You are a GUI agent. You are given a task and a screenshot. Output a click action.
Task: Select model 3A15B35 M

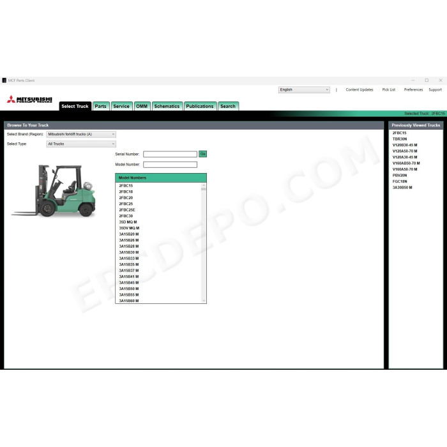coord(129,264)
